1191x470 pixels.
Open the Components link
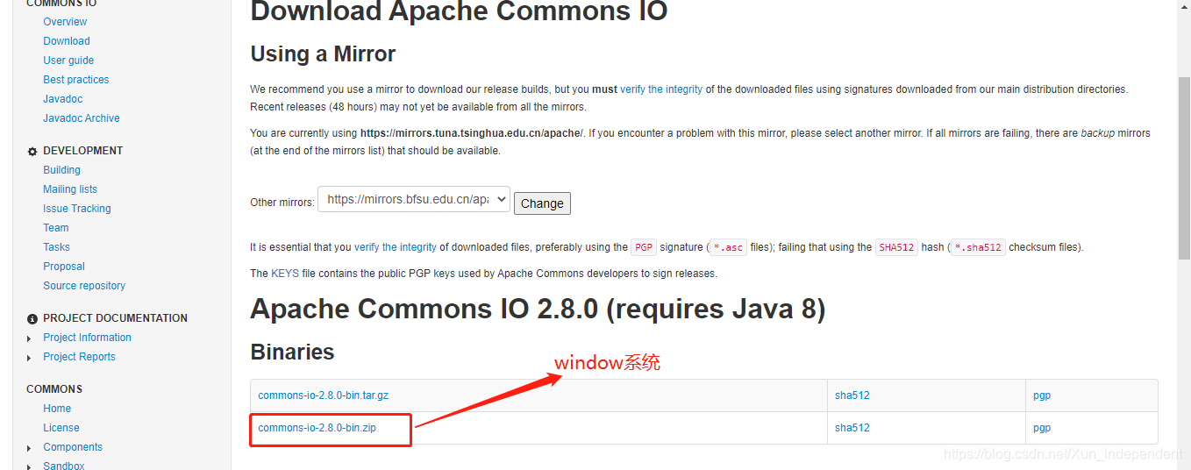pyautogui.click(x=73, y=447)
